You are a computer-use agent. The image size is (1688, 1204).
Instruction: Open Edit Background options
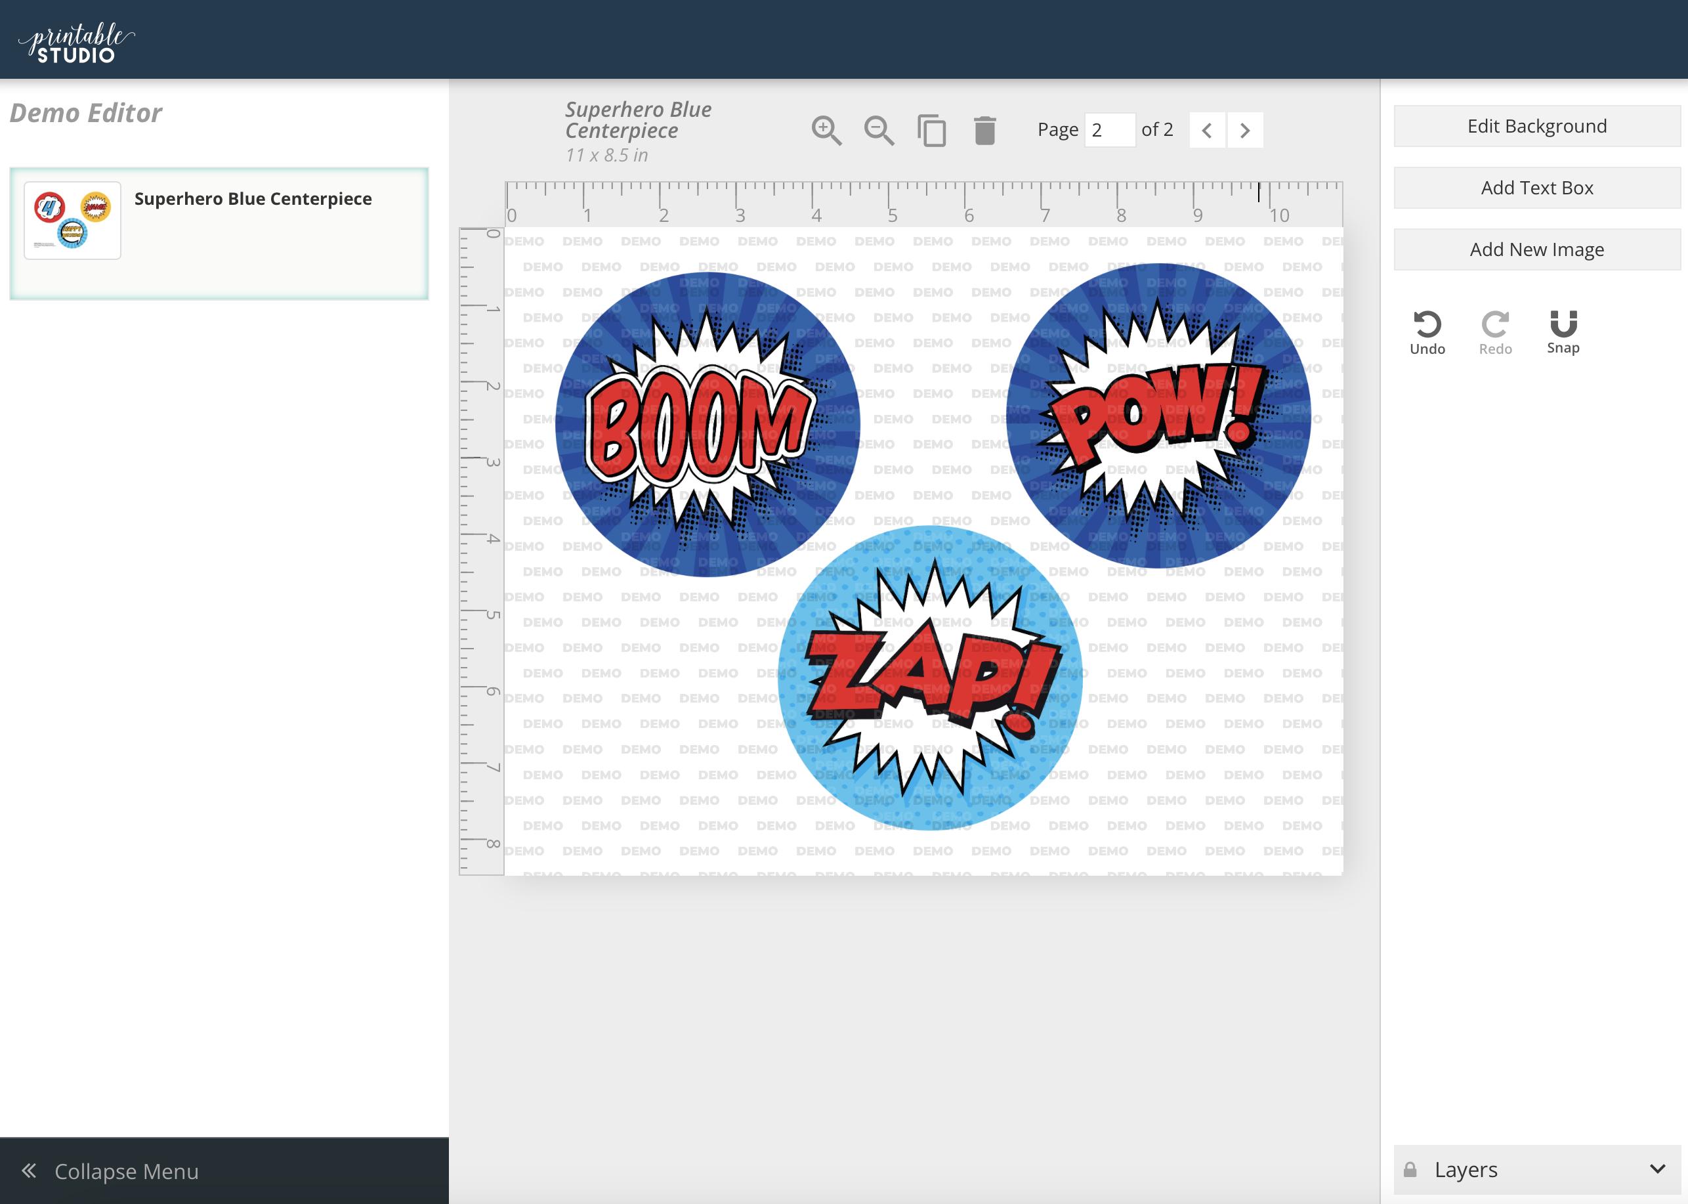pyautogui.click(x=1537, y=126)
